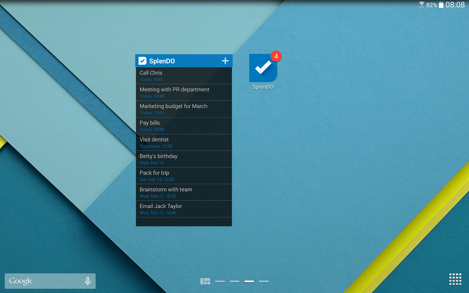Tap the 'Today, 10:00' due time

pos(152,96)
